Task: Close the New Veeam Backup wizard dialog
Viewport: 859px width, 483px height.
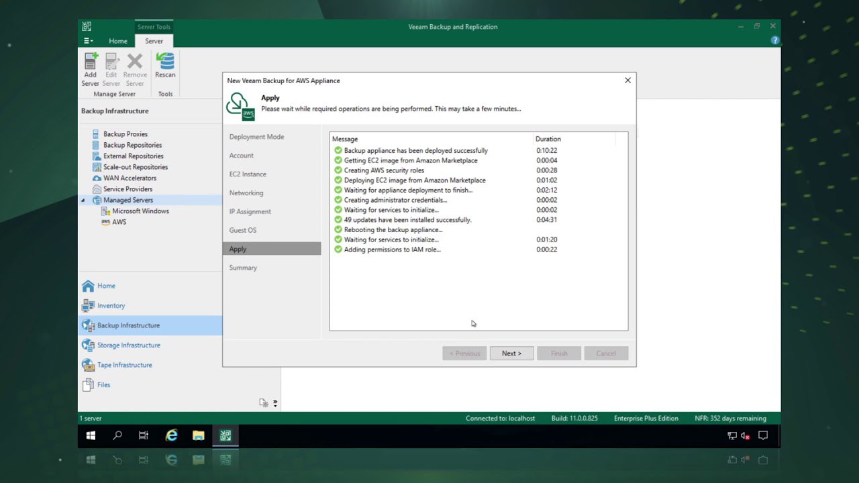Action: (x=627, y=80)
